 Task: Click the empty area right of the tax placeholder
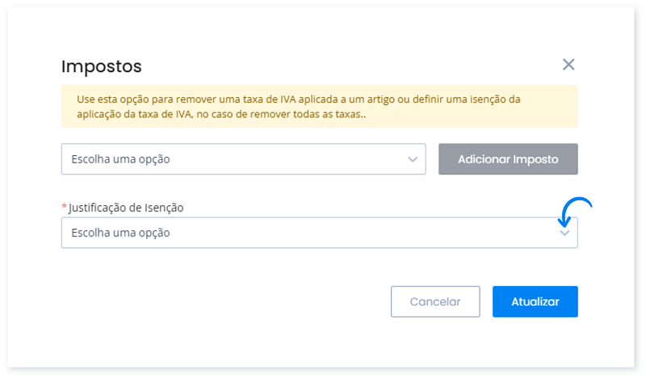click(288, 159)
